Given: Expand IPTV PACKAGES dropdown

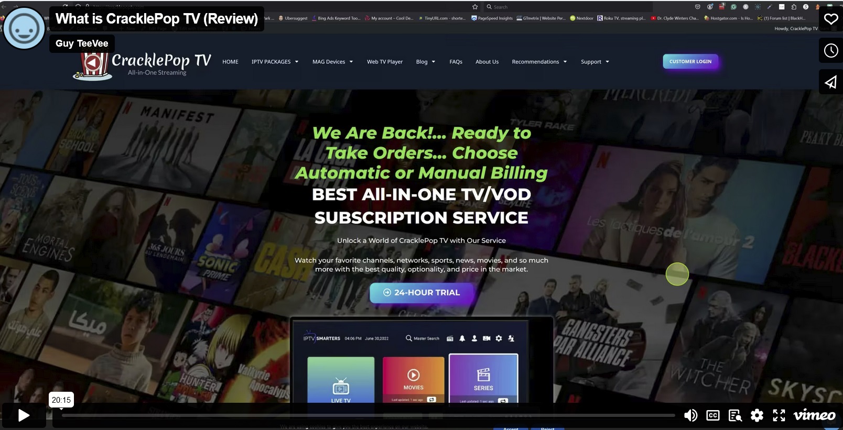Looking at the screenshot, I should (275, 62).
